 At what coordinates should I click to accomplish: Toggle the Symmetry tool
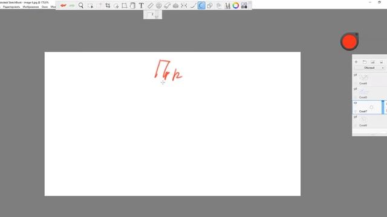184,5
